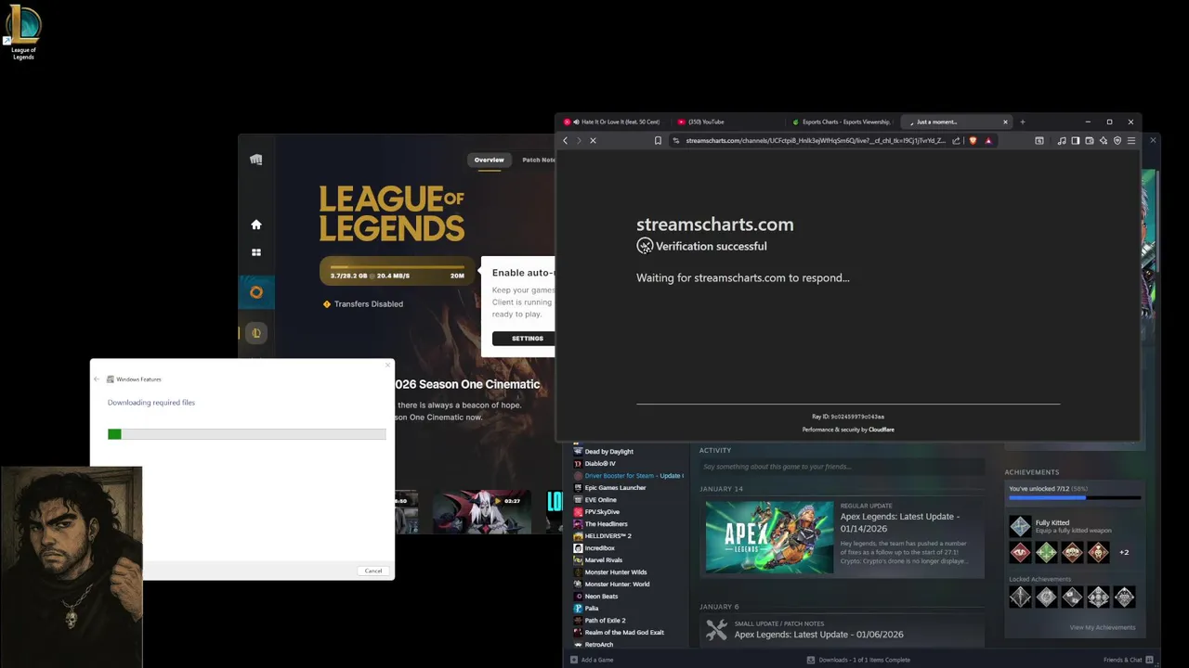The width and height of the screenshot is (1189, 668).
Task: Click the plus icon next to Add a Game
Action: pyautogui.click(x=573, y=660)
